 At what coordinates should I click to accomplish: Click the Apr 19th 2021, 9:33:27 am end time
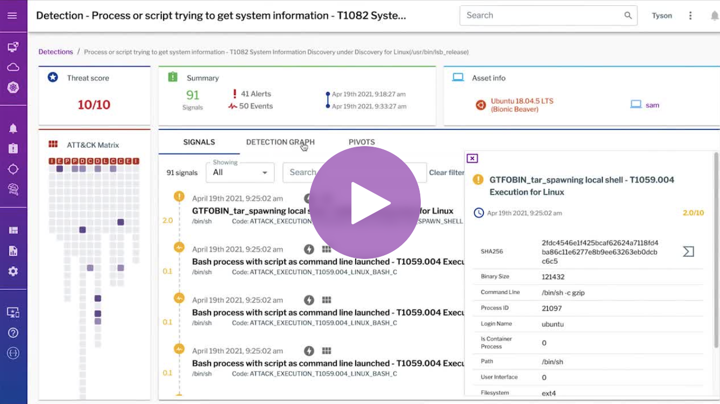coord(369,106)
